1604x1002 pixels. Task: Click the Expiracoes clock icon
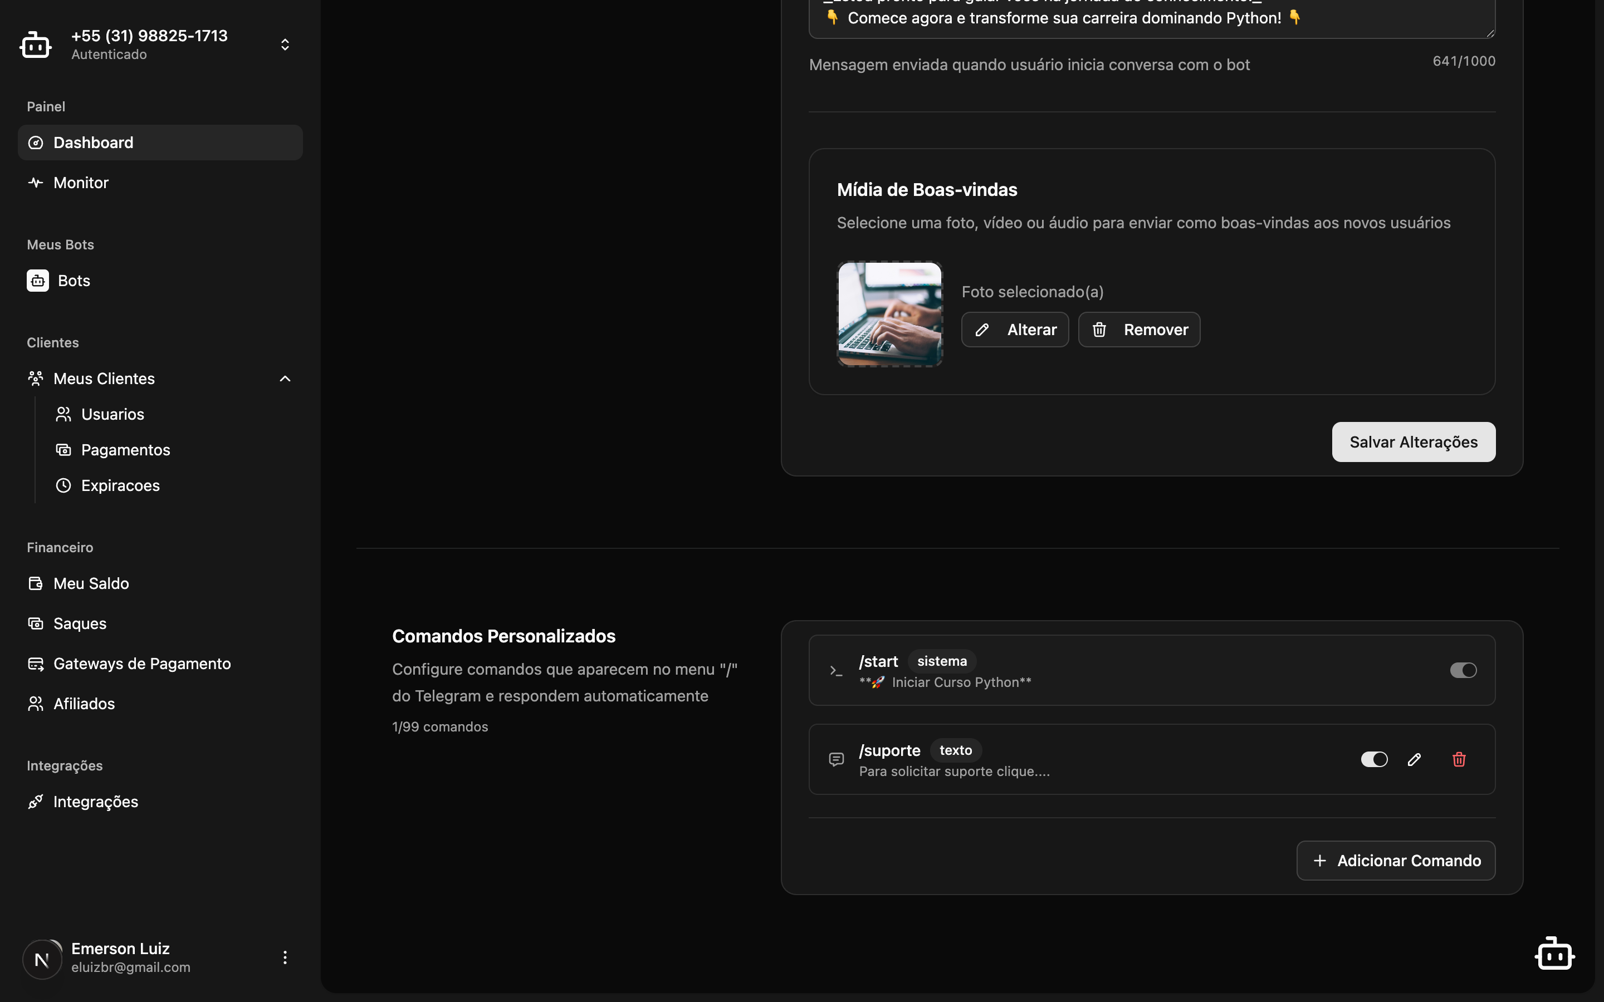click(x=63, y=485)
